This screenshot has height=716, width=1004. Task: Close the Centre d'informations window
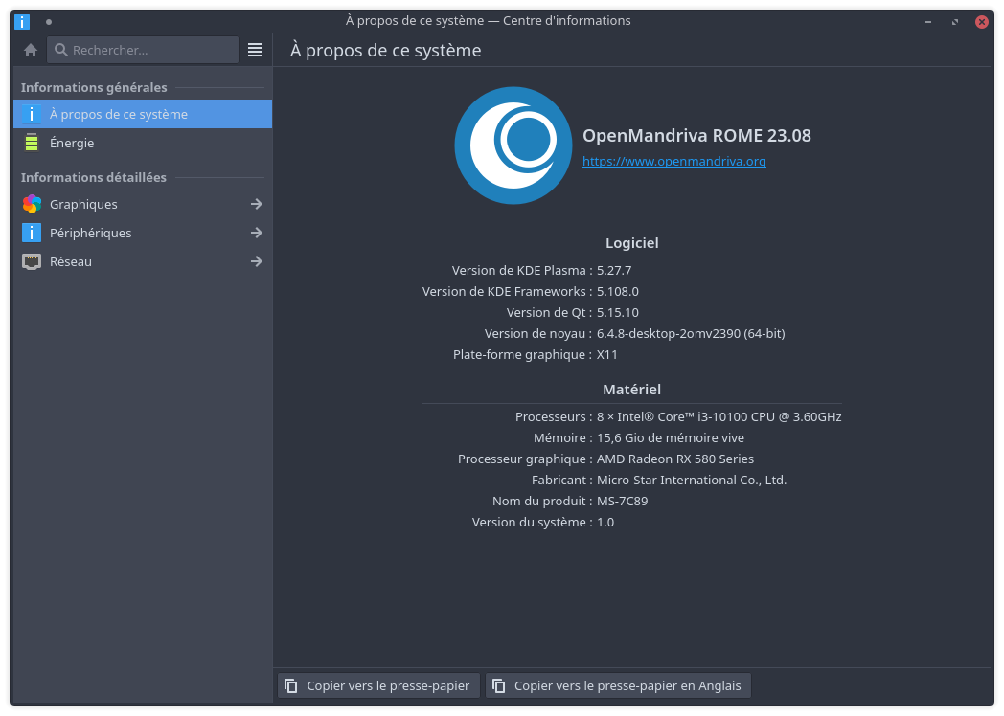982,22
